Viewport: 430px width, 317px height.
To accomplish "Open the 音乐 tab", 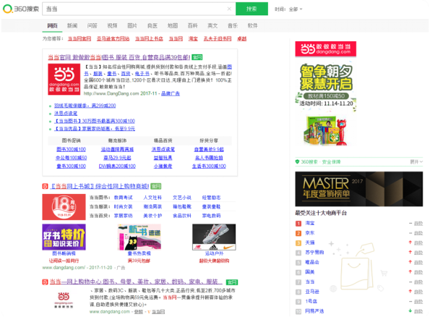I will (233, 25).
